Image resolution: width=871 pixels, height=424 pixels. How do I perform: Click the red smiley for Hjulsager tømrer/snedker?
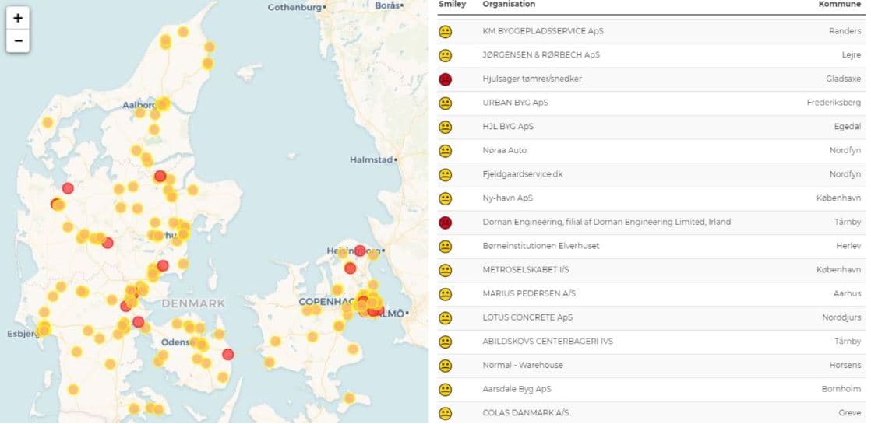tap(445, 79)
